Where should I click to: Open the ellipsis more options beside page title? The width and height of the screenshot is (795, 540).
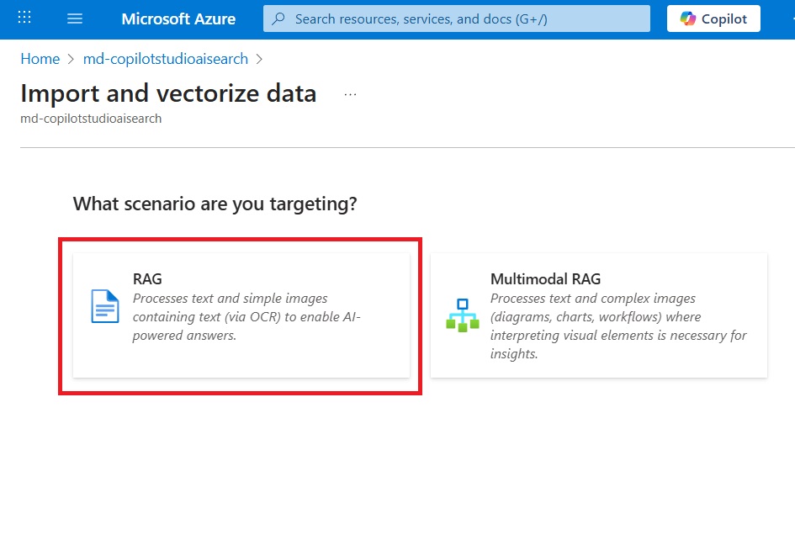350,95
